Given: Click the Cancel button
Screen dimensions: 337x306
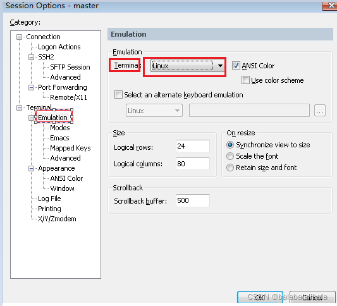Looking at the screenshot, I should [x=312, y=297].
